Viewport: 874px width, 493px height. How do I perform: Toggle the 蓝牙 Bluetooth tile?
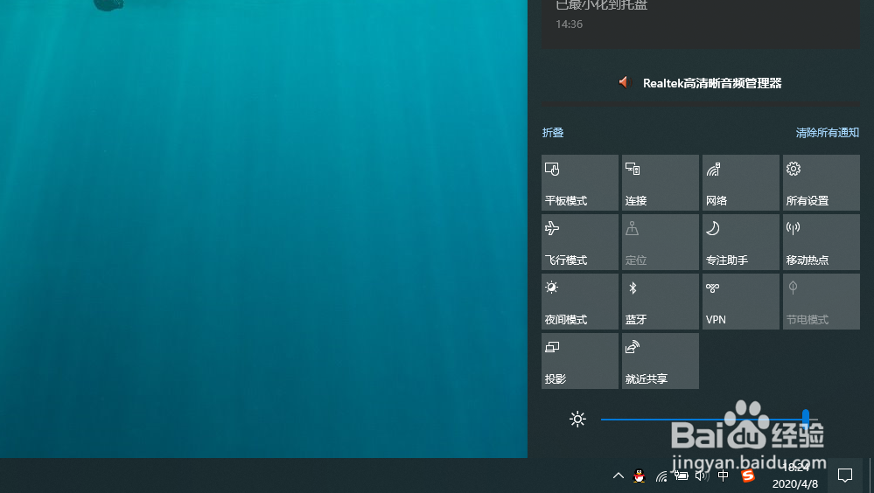click(x=660, y=302)
